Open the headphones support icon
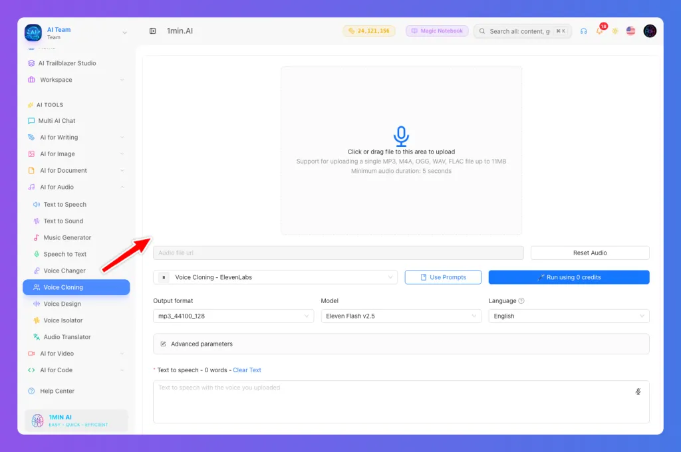Viewport: 681px width, 452px height. 583,31
